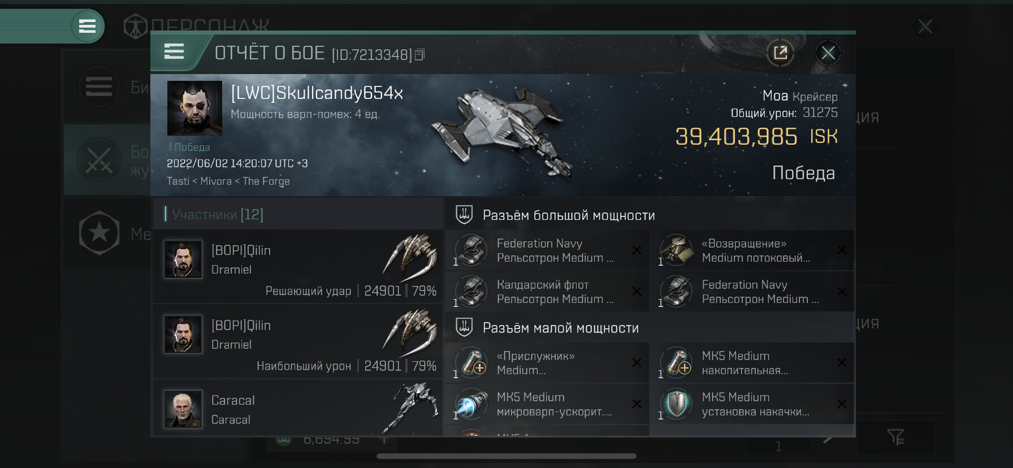Image resolution: width=1013 pixels, height=468 pixels.
Task: Close the battle report window
Action: (x=828, y=53)
